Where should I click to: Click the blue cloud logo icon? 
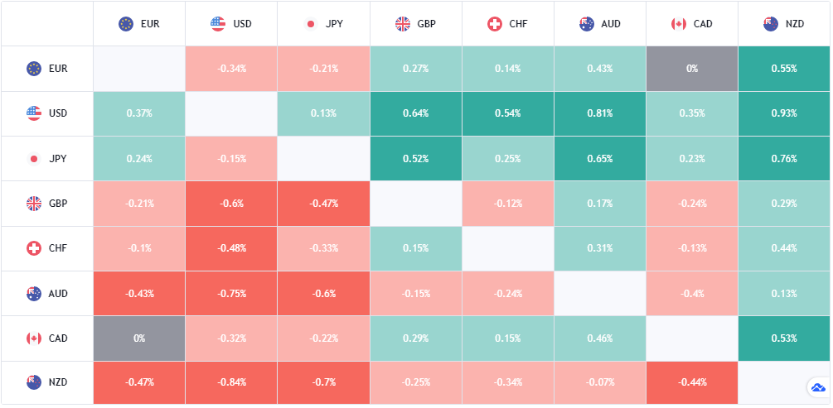pos(818,387)
